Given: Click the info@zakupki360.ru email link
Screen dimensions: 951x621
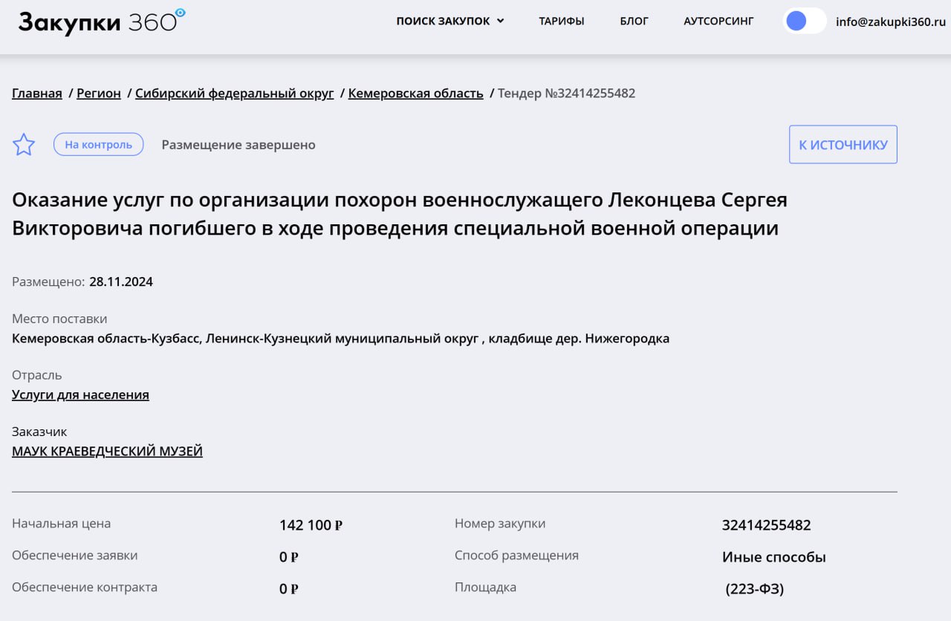Looking at the screenshot, I should coord(890,22).
